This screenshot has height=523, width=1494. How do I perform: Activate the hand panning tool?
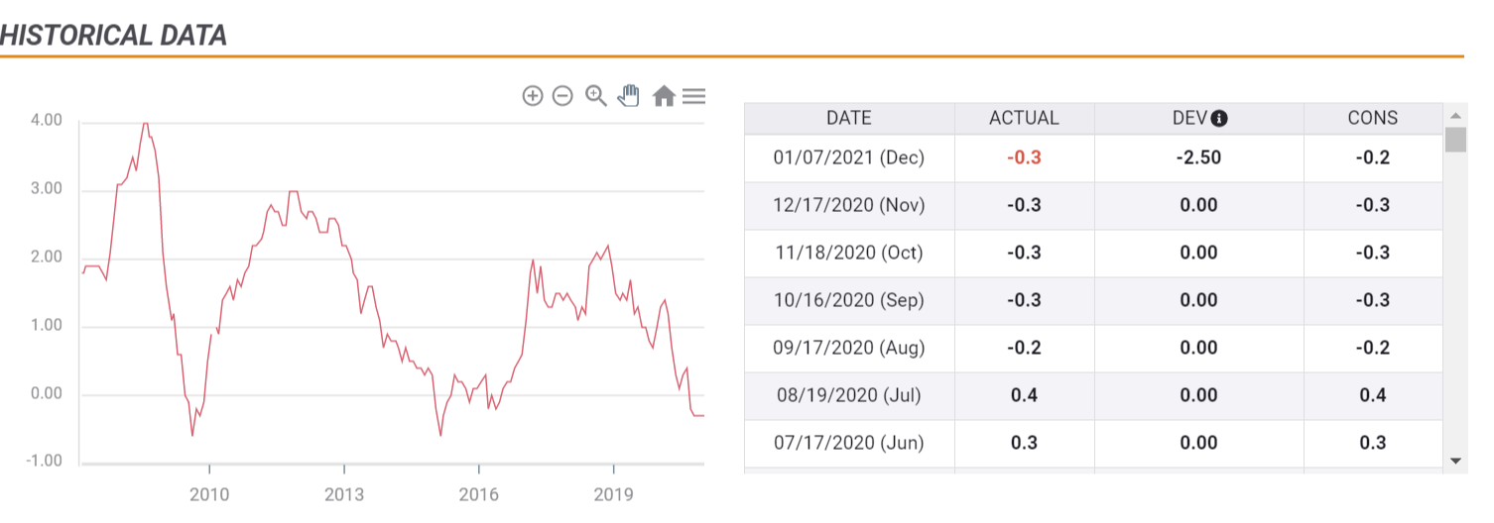coord(629,96)
